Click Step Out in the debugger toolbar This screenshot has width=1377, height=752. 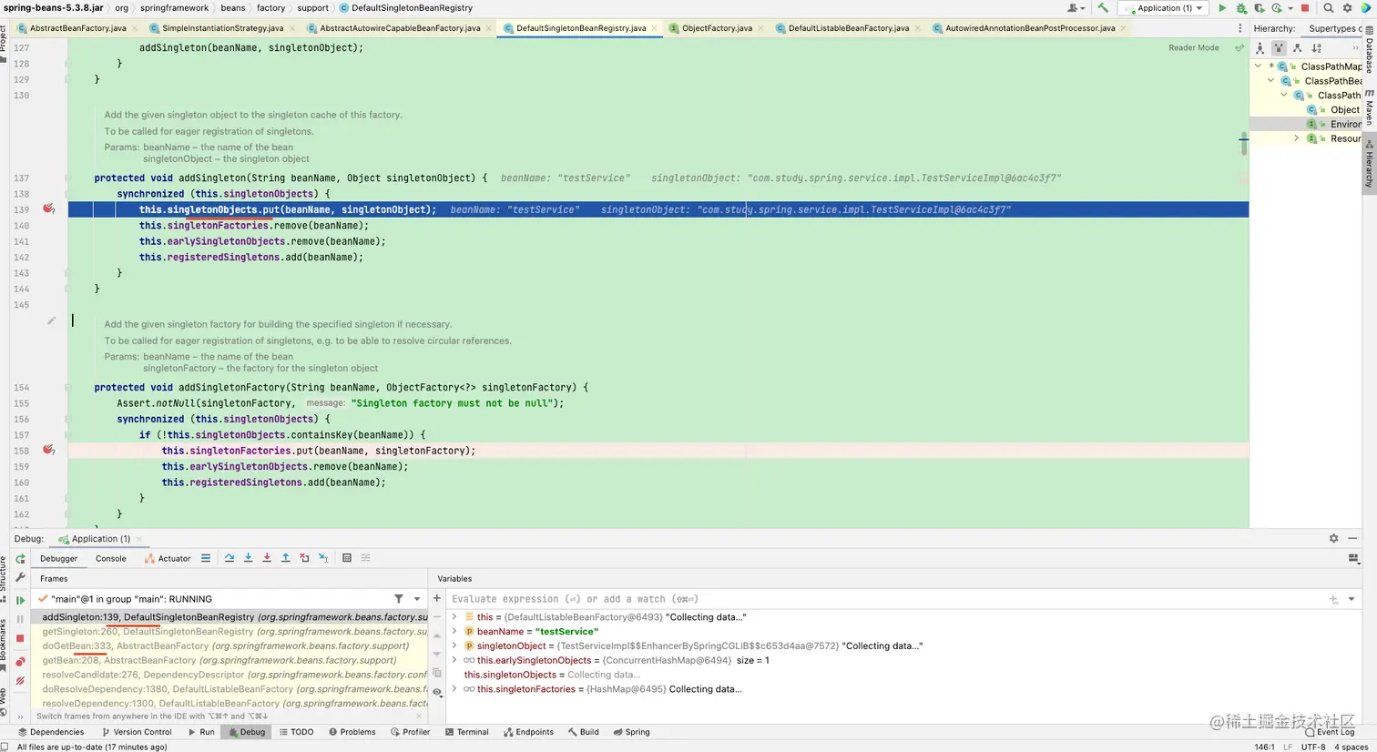point(285,558)
